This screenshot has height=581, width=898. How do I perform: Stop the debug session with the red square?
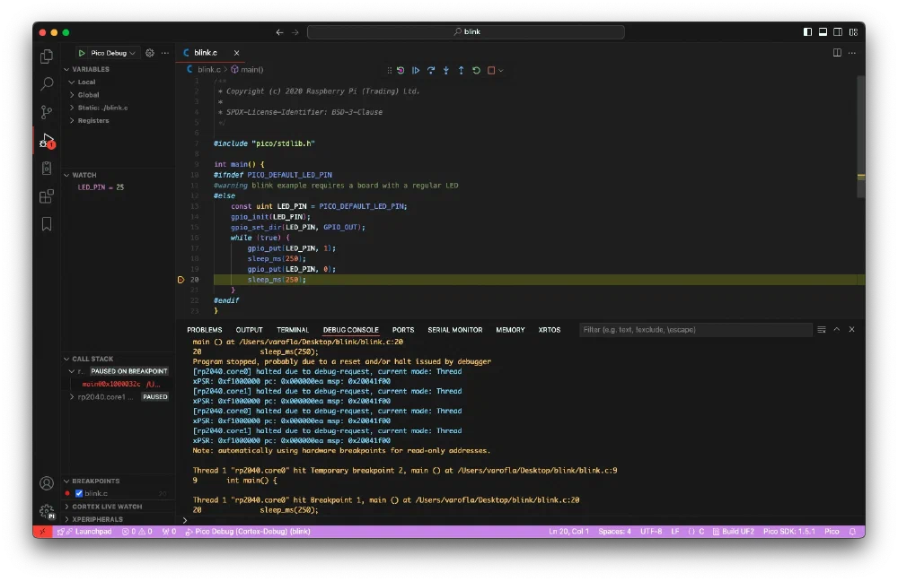tap(491, 70)
